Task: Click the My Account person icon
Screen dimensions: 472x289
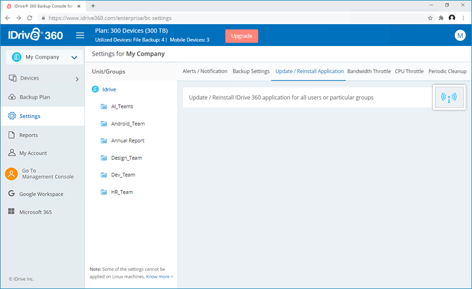Action: [x=12, y=153]
